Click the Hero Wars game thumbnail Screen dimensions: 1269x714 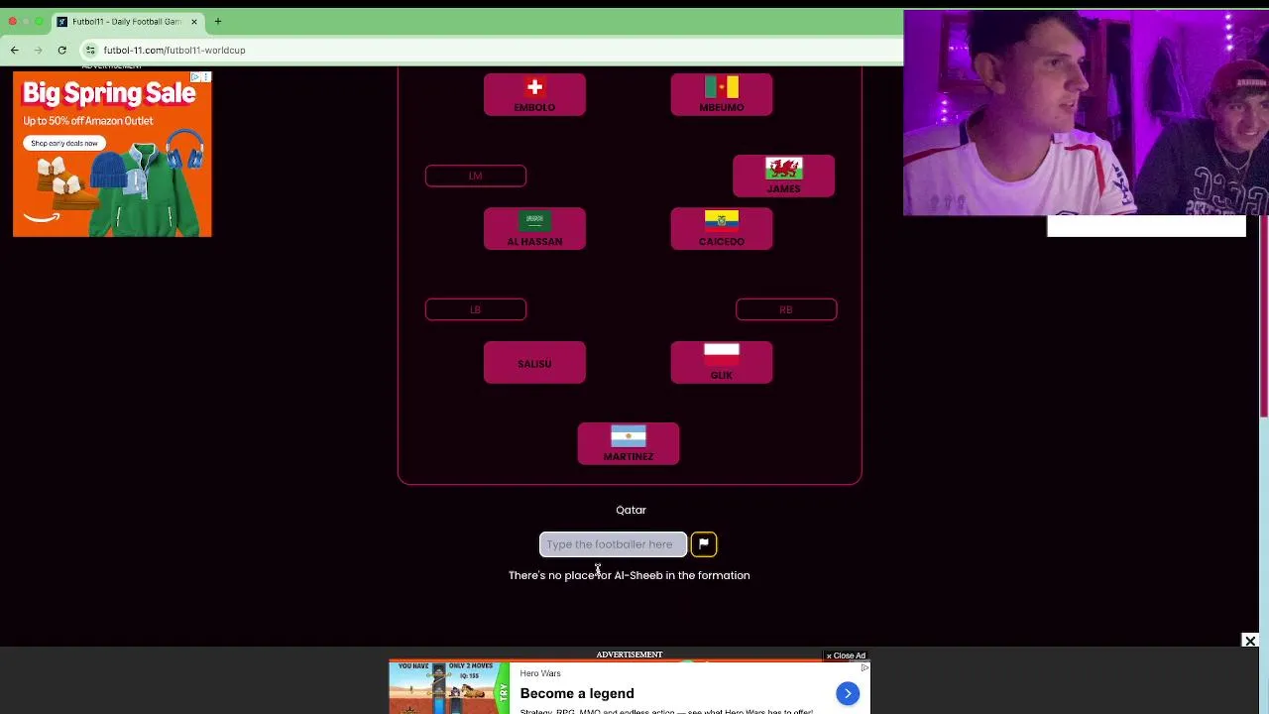(448, 687)
